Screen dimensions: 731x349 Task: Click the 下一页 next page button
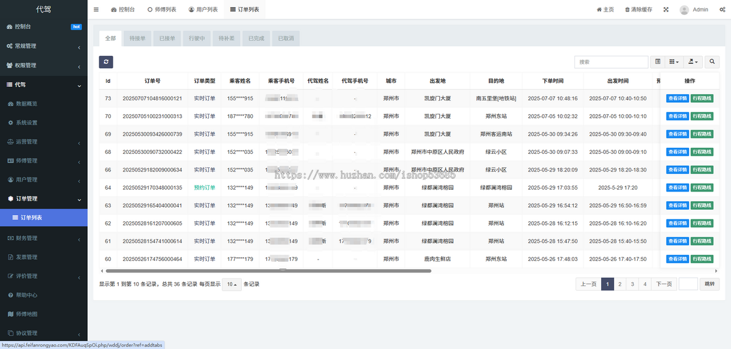tap(664, 284)
